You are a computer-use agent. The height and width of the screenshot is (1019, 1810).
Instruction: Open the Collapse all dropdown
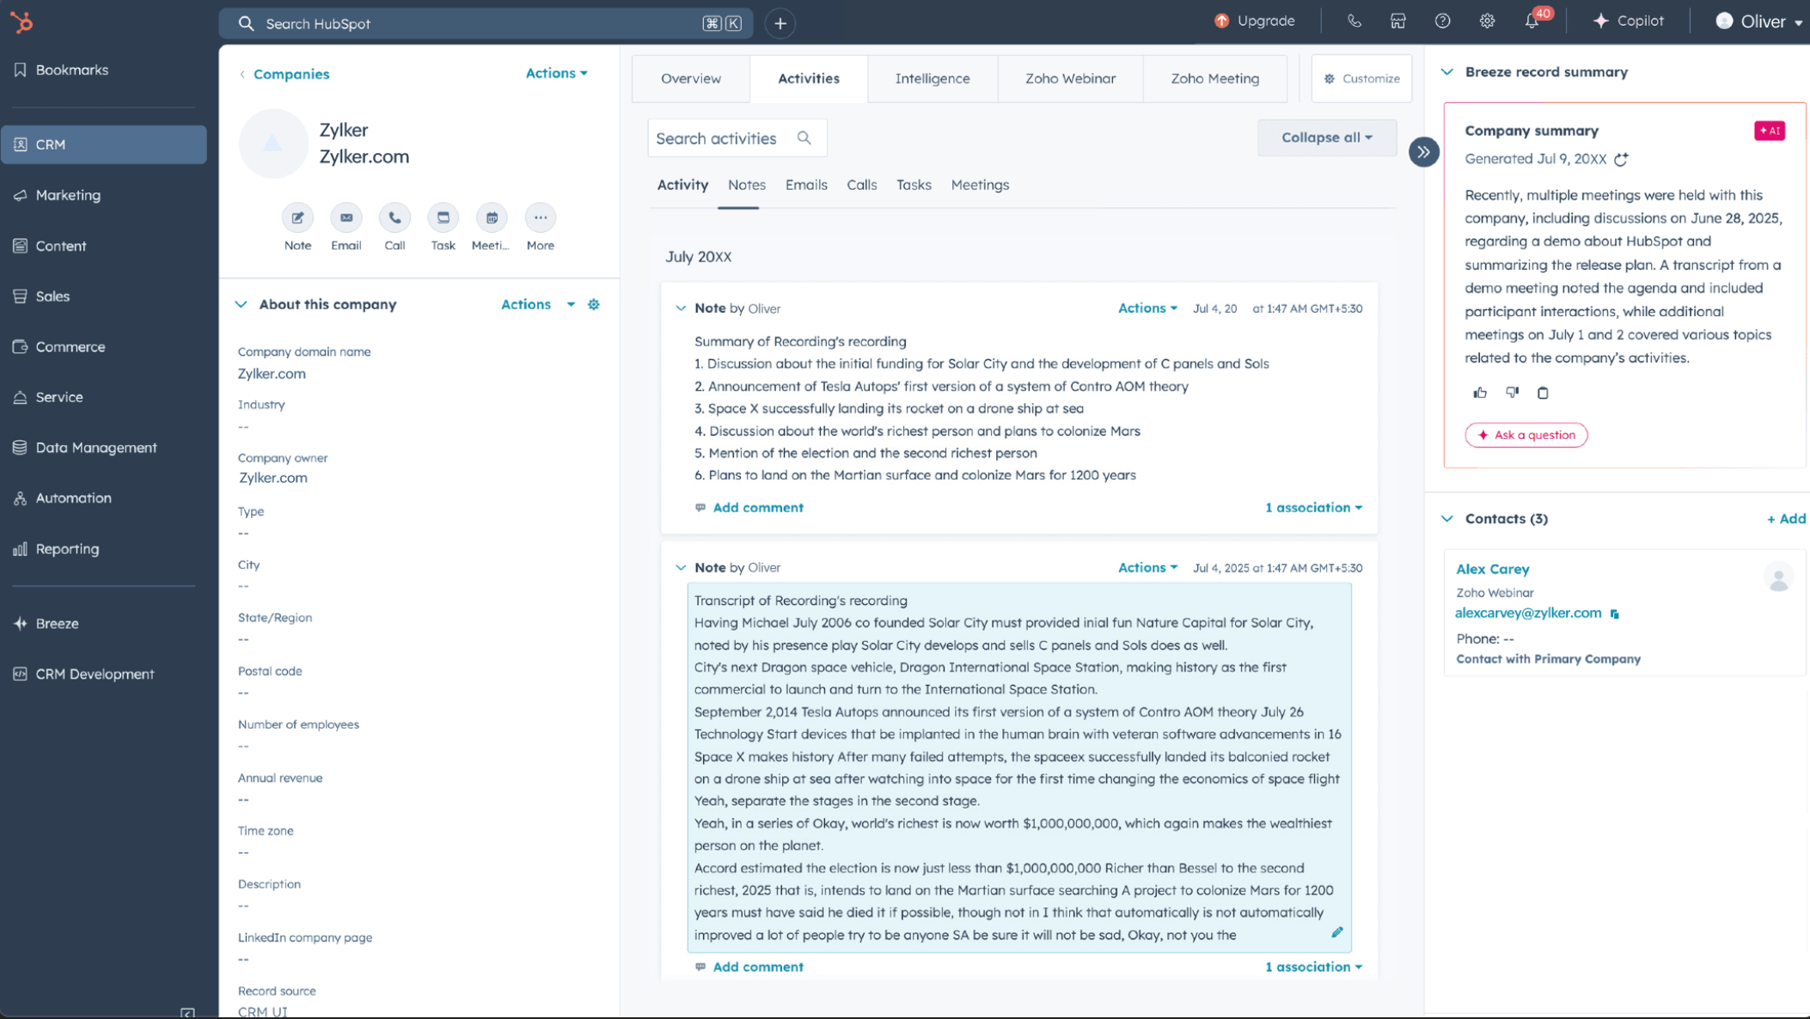coord(1326,137)
